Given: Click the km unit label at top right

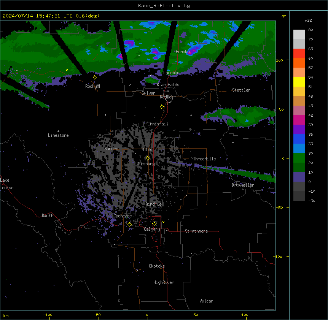Looking at the screenshot, I should pyautogui.click(x=283, y=16).
